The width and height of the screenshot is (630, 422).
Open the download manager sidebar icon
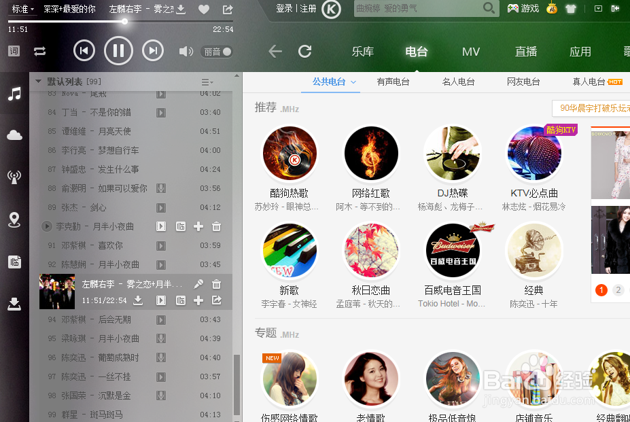coord(14,304)
